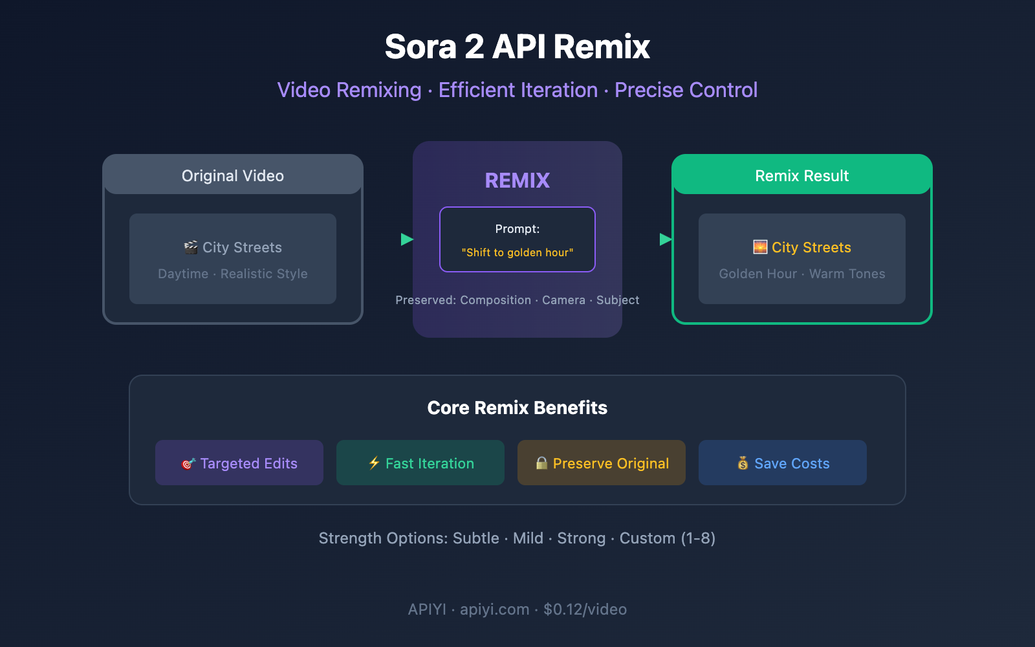
Task: Switch to the Original Video tab
Action: [232, 175]
